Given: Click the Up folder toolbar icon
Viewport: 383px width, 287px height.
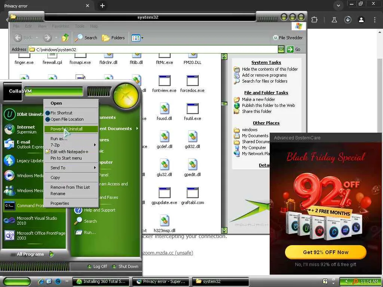Looking at the screenshot, I should 65,38.
